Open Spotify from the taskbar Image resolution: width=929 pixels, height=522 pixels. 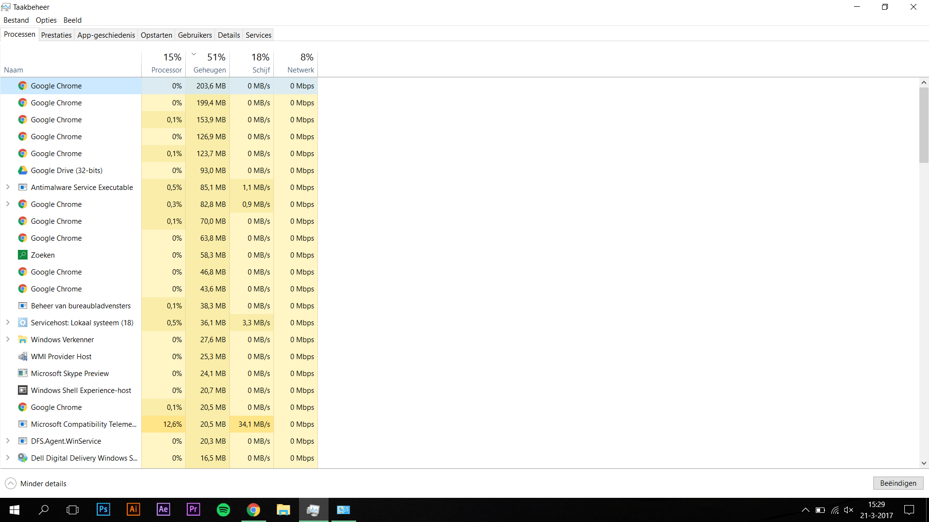point(223,509)
